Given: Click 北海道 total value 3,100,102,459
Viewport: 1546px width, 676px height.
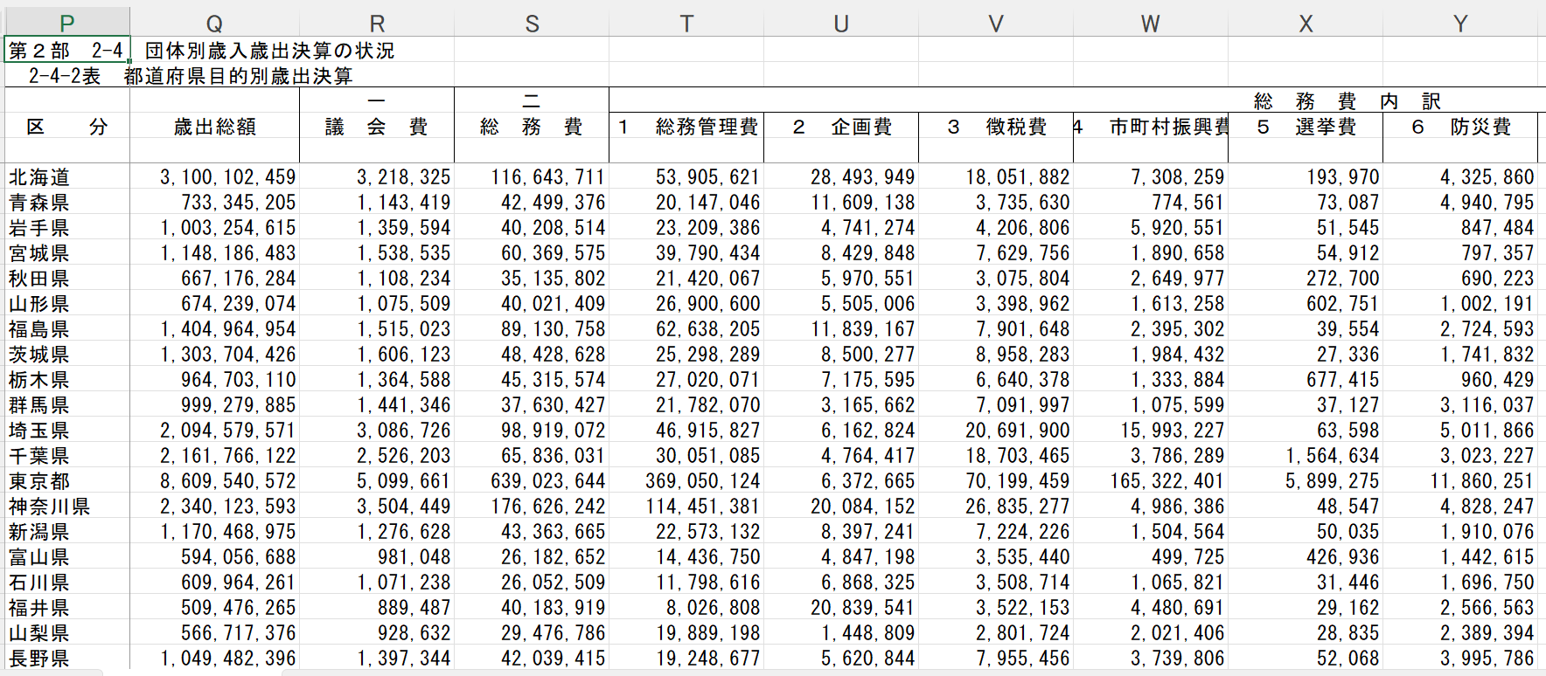Looking at the screenshot, I should pos(214,177).
